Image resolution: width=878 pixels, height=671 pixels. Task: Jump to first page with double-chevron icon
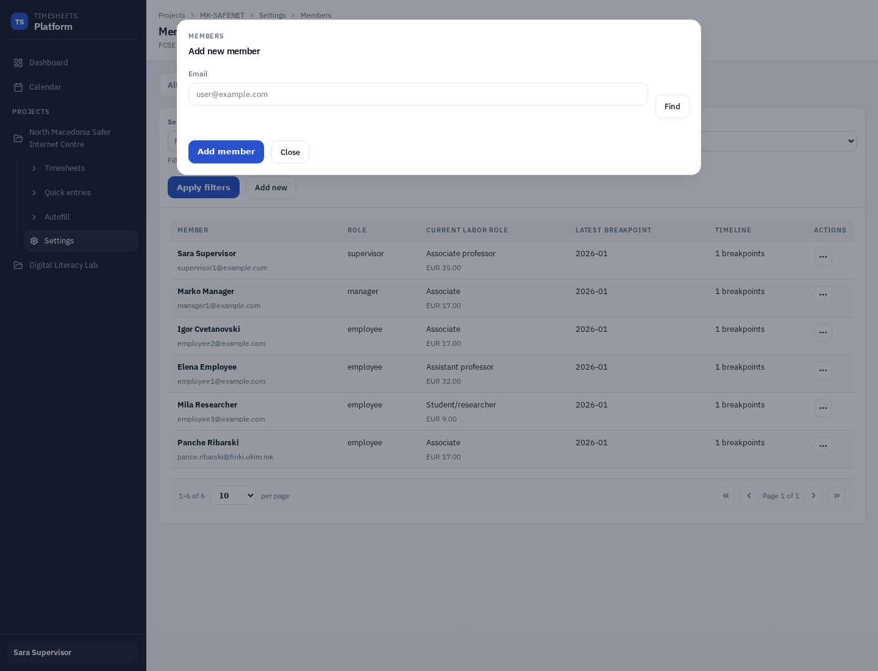(x=726, y=496)
